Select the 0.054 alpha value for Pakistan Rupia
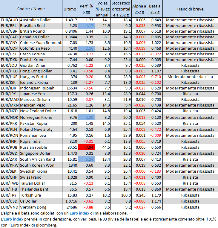This screenshot has height=228, width=218. [x=139, y=123]
